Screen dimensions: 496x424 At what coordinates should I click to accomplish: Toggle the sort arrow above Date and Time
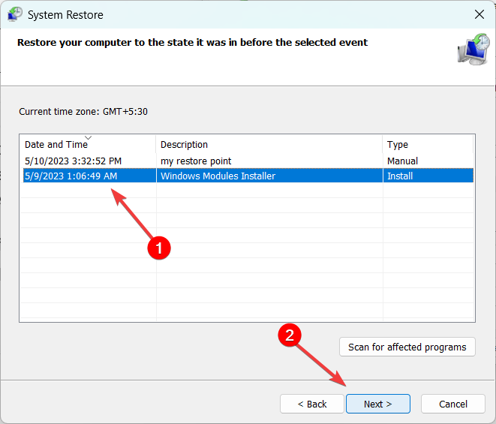tap(88, 138)
